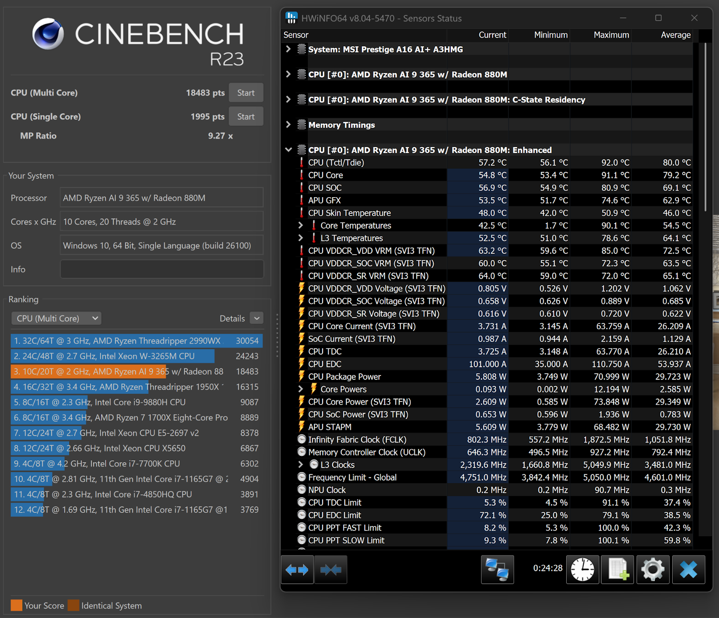
Task: Click thermometer icon beside CPU SOC
Action: coord(302,188)
